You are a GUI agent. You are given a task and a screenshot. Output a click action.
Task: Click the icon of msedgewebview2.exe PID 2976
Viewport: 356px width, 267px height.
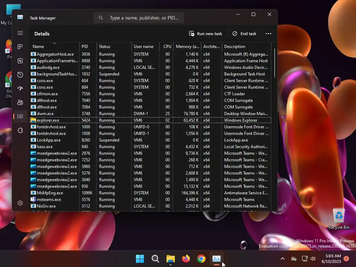(x=33, y=153)
